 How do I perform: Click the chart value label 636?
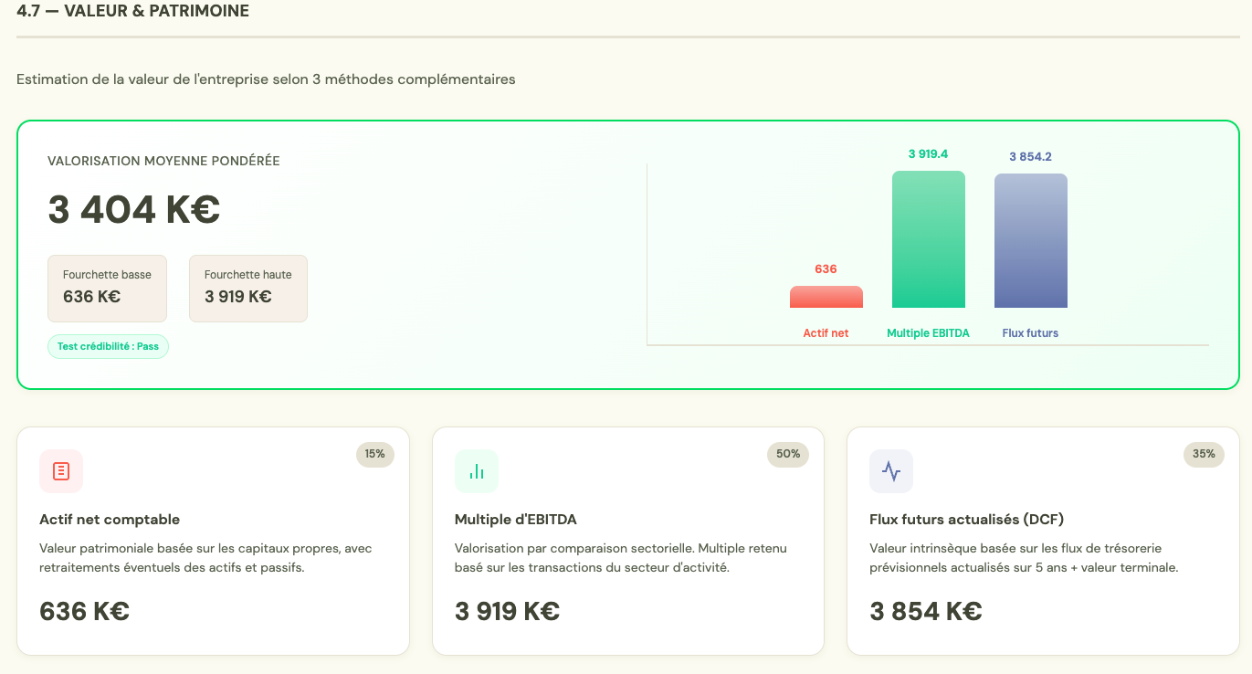(x=826, y=269)
